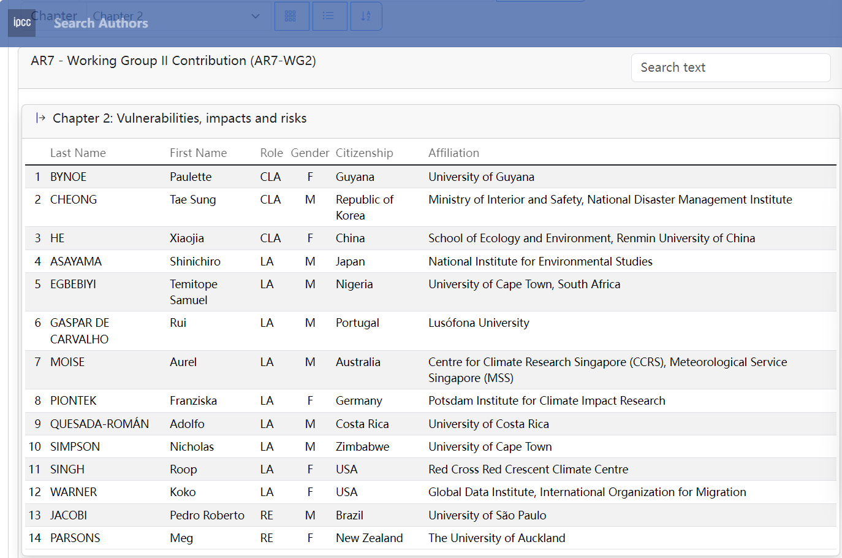Click the Role column header
Image resolution: width=842 pixels, height=558 pixels.
(271, 153)
